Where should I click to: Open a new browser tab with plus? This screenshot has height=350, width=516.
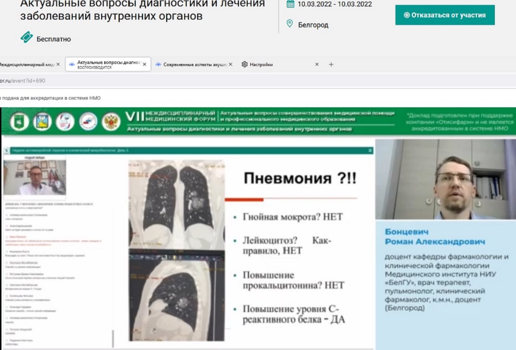coord(331,65)
